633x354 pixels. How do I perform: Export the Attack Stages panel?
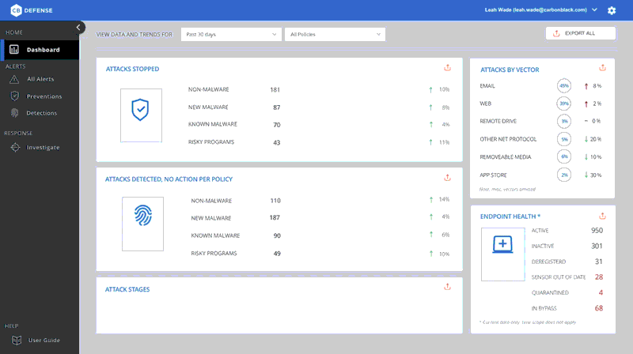click(x=447, y=288)
